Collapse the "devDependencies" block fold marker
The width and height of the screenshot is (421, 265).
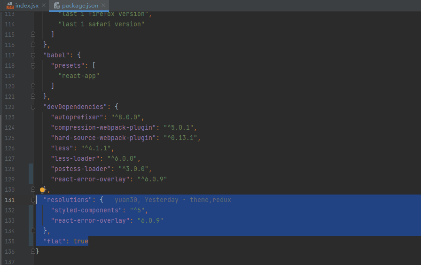(33, 107)
